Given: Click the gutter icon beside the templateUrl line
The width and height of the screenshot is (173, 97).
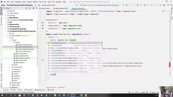Looking at the screenshot, I should pos(43,26).
